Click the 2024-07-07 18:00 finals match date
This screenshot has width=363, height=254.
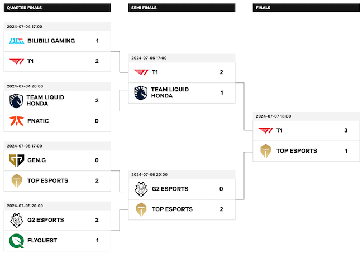[274, 116]
